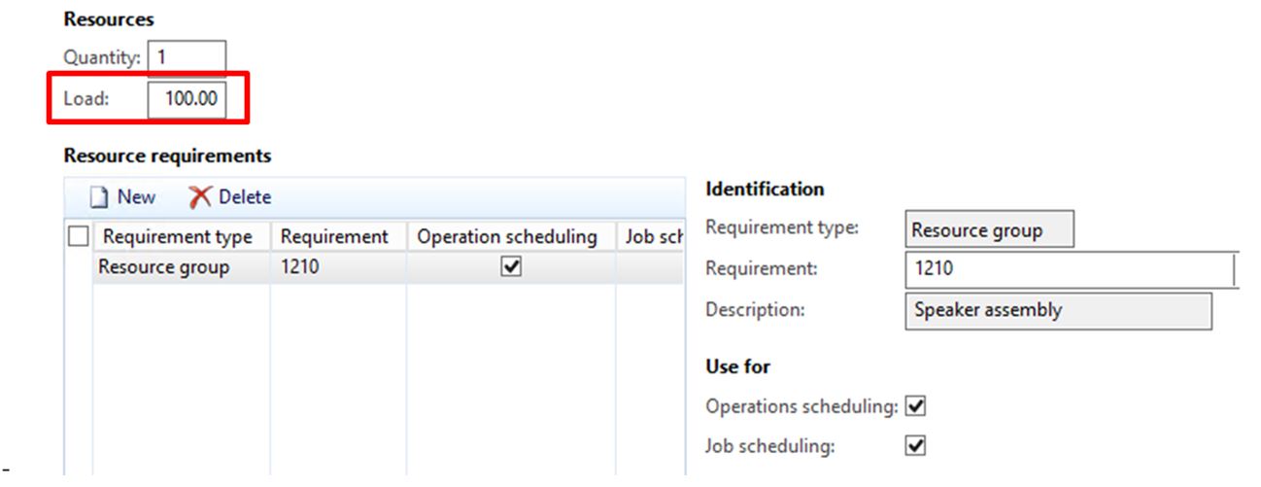The height and width of the screenshot is (487, 1261).
Task: Click the Description field reading Speaker assembly
Action: click(1057, 311)
